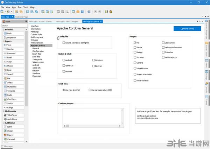The height and width of the screenshot is (149, 210).
Task: Select the Push button control
Action: point(9,33)
